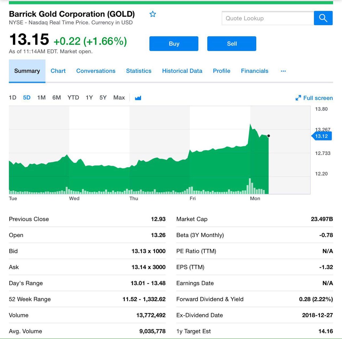This screenshot has width=342, height=339.
Task: Click Volume value 13,772,492
Action: click(151, 315)
